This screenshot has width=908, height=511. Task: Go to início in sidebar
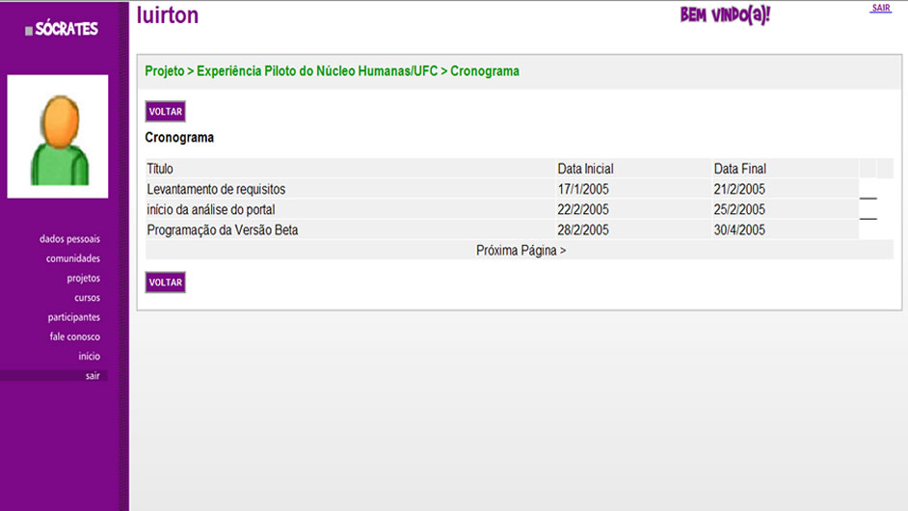tap(89, 357)
